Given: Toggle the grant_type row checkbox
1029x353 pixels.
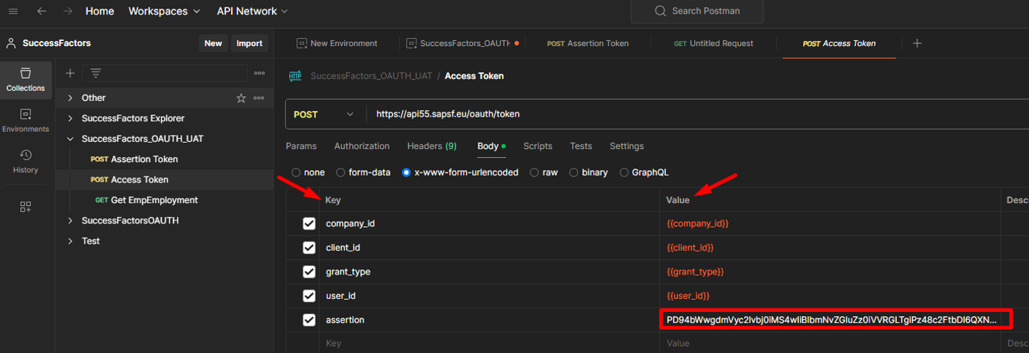Looking at the screenshot, I should tap(309, 272).
